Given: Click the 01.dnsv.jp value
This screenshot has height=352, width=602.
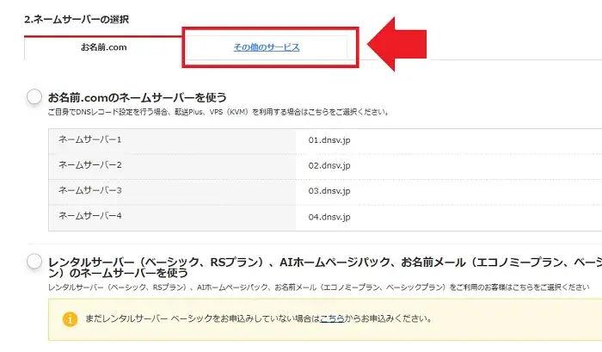Looking at the screenshot, I should [329, 140].
